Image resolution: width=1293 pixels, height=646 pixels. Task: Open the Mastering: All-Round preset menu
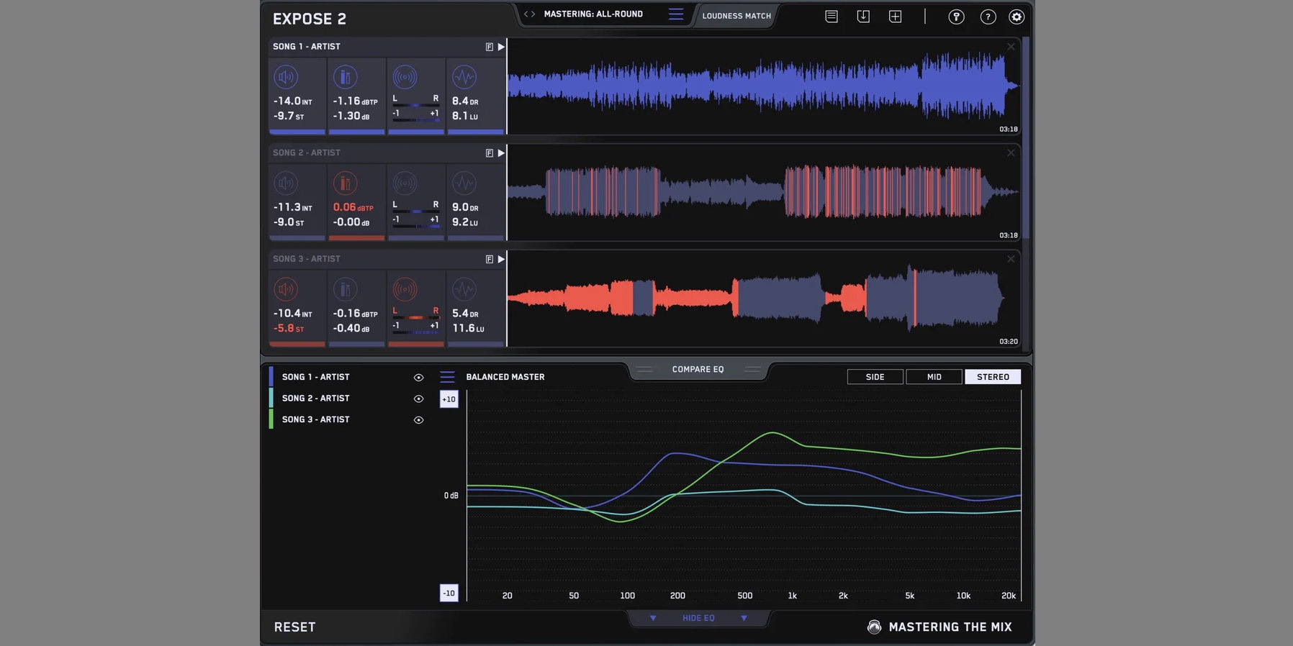click(x=675, y=14)
